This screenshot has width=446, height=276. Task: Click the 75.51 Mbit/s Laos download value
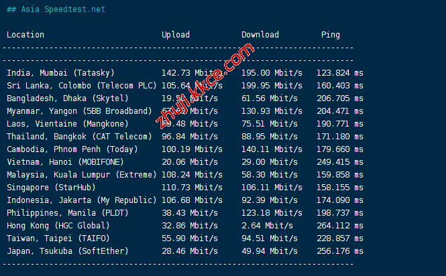click(272, 124)
